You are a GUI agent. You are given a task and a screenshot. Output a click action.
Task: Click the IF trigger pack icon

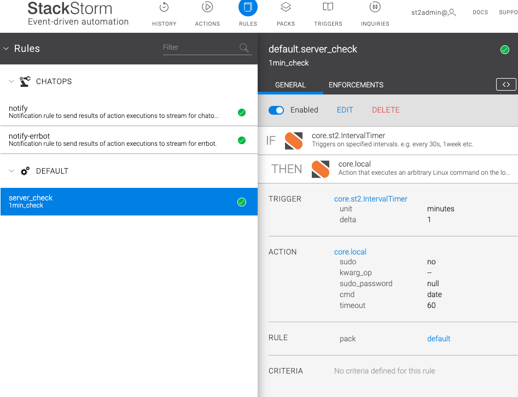click(x=294, y=141)
